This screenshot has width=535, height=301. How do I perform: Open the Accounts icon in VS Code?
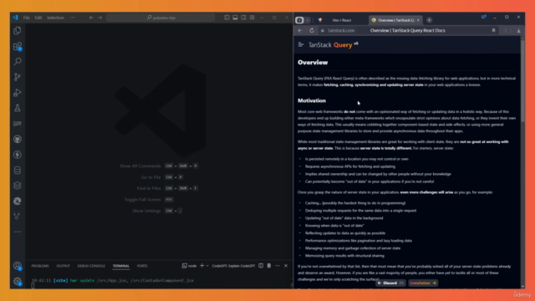click(x=17, y=266)
